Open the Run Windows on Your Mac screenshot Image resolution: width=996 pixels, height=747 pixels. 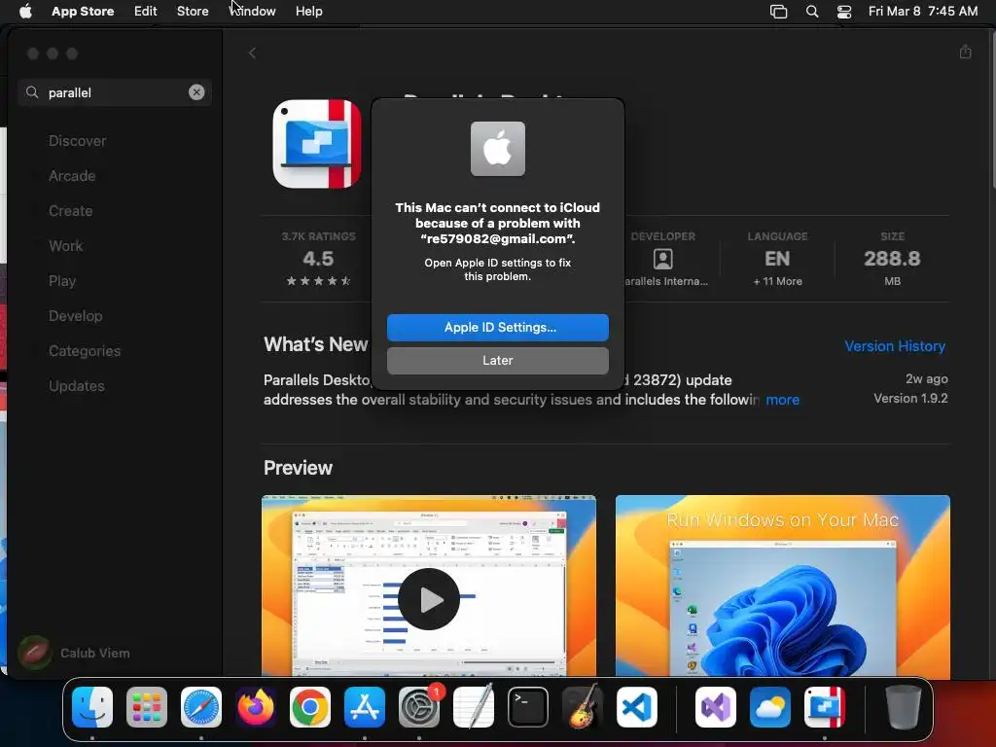pyautogui.click(x=783, y=587)
